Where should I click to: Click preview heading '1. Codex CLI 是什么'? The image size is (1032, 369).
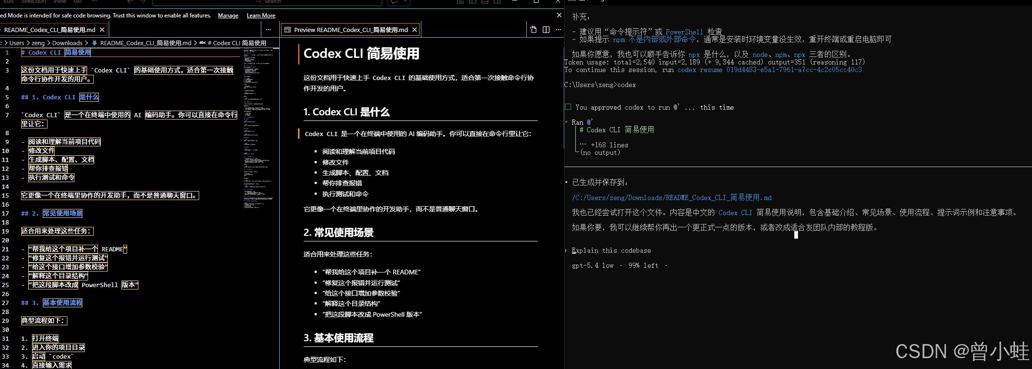pos(347,112)
